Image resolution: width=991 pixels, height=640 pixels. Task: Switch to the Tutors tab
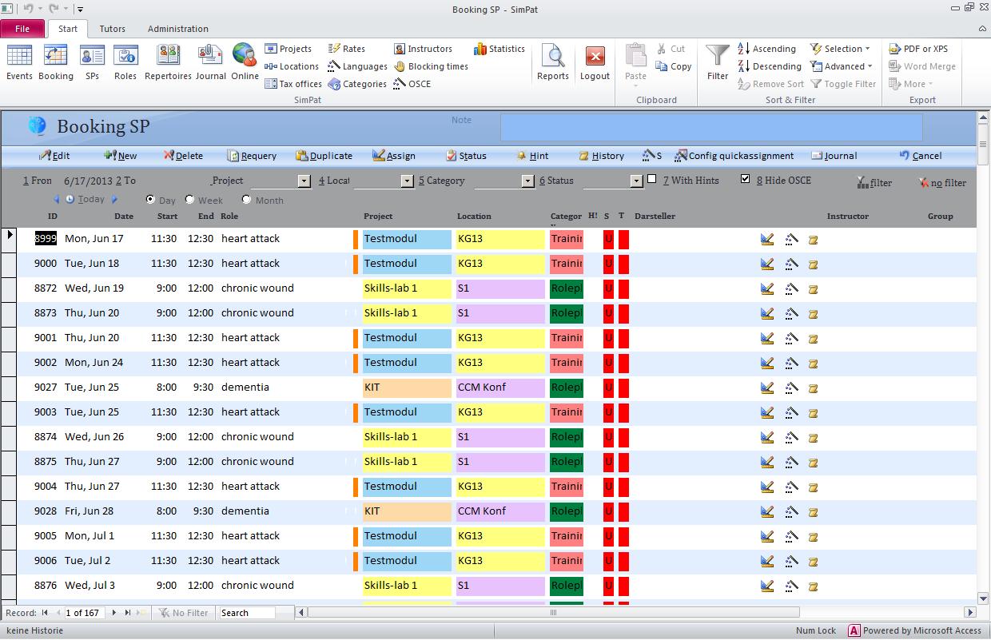tap(112, 29)
